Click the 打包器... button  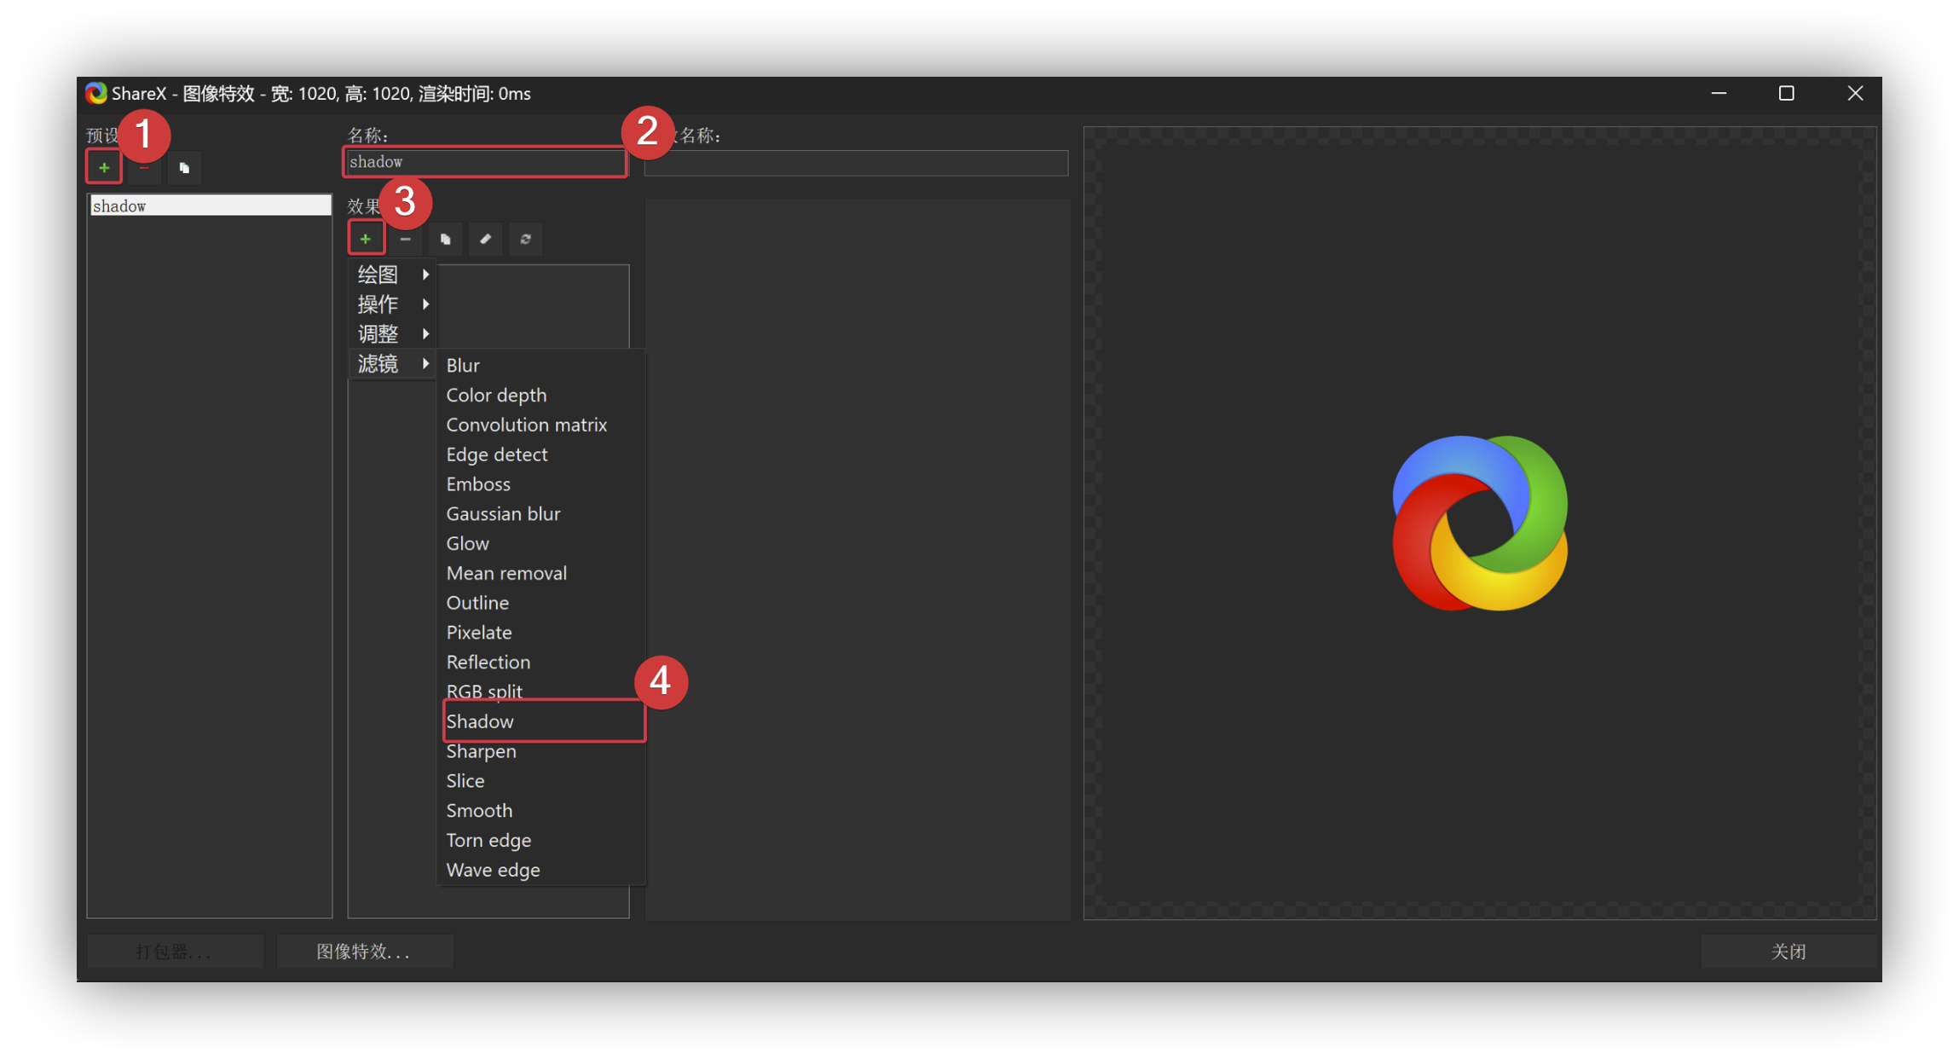coord(175,952)
